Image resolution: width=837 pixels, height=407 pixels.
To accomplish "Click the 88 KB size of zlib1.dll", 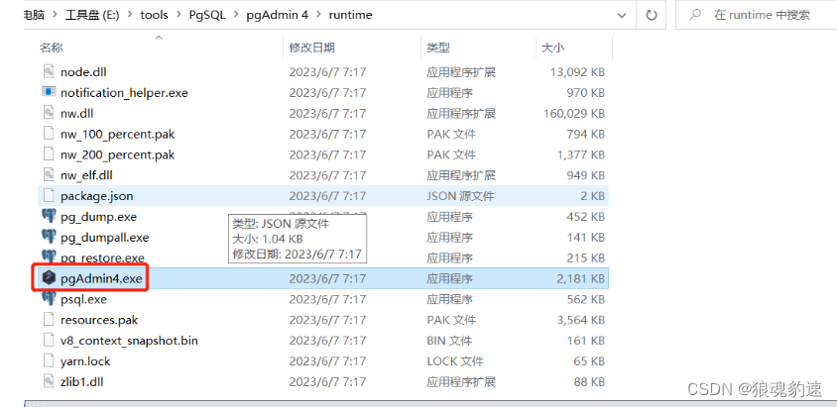I will coord(589,382).
